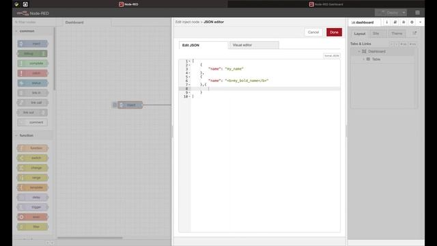
Task: Select the switch node in palette
Action: (x=33, y=158)
